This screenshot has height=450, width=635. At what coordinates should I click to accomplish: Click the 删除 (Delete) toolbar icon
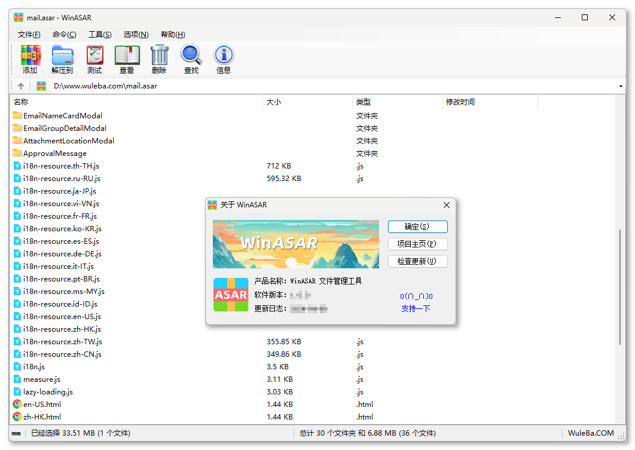click(159, 59)
